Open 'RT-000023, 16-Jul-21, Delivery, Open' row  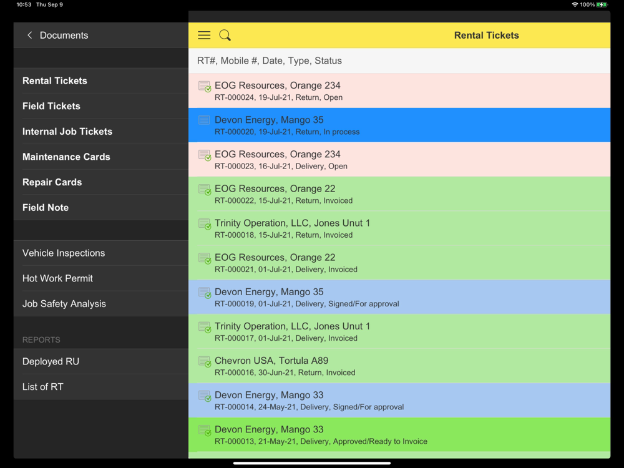pyautogui.click(x=399, y=160)
